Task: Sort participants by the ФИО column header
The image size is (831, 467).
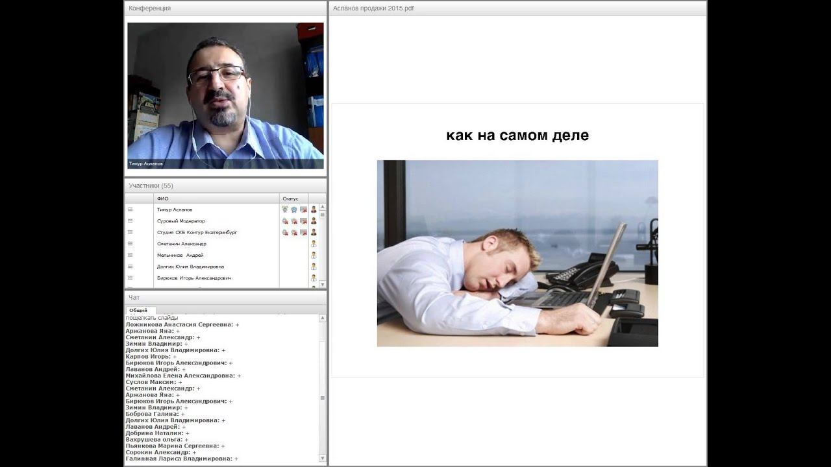Action: tap(216, 198)
